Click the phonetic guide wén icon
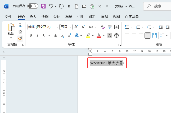 tap(110, 27)
